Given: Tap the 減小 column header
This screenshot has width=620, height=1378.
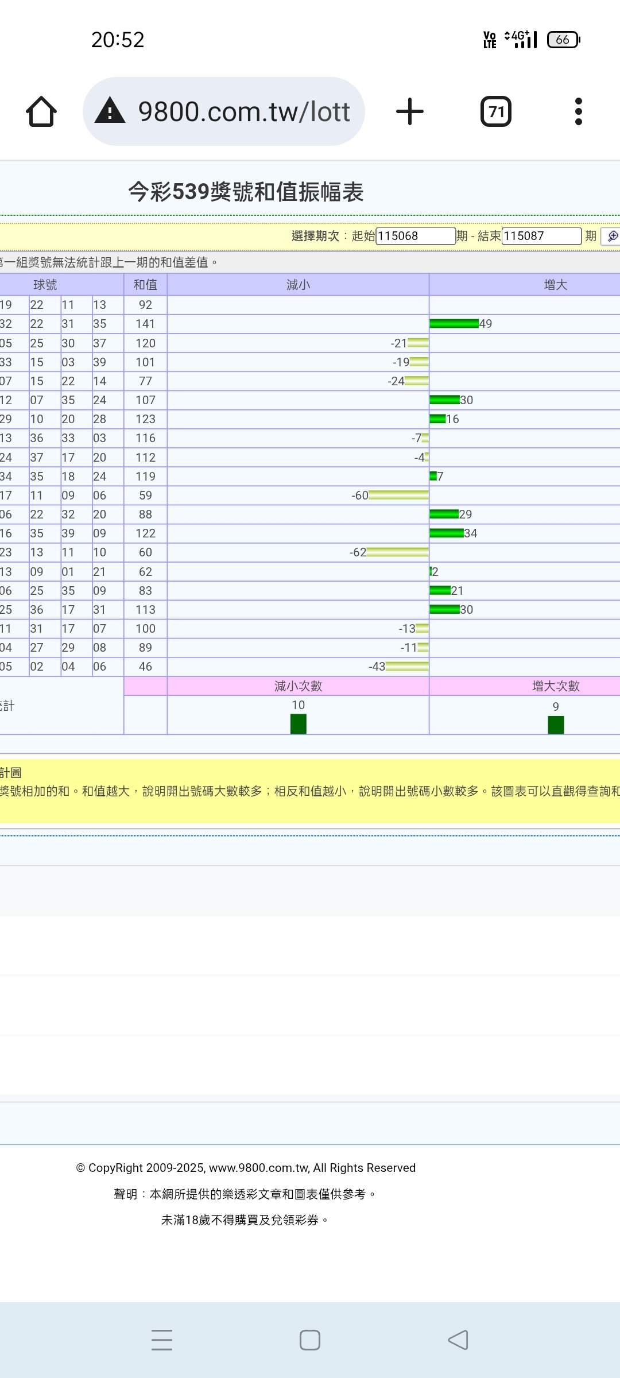Looking at the screenshot, I should coord(298,285).
